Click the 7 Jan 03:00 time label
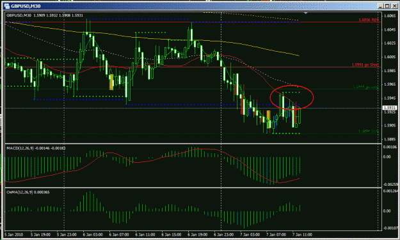This screenshot has width=400, height=240. (250, 234)
